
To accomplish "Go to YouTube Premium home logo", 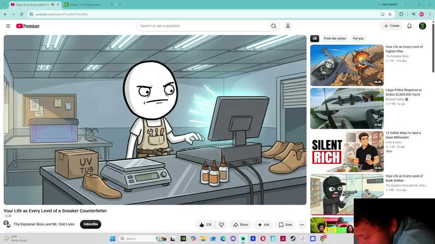I will click(x=28, y=26).
